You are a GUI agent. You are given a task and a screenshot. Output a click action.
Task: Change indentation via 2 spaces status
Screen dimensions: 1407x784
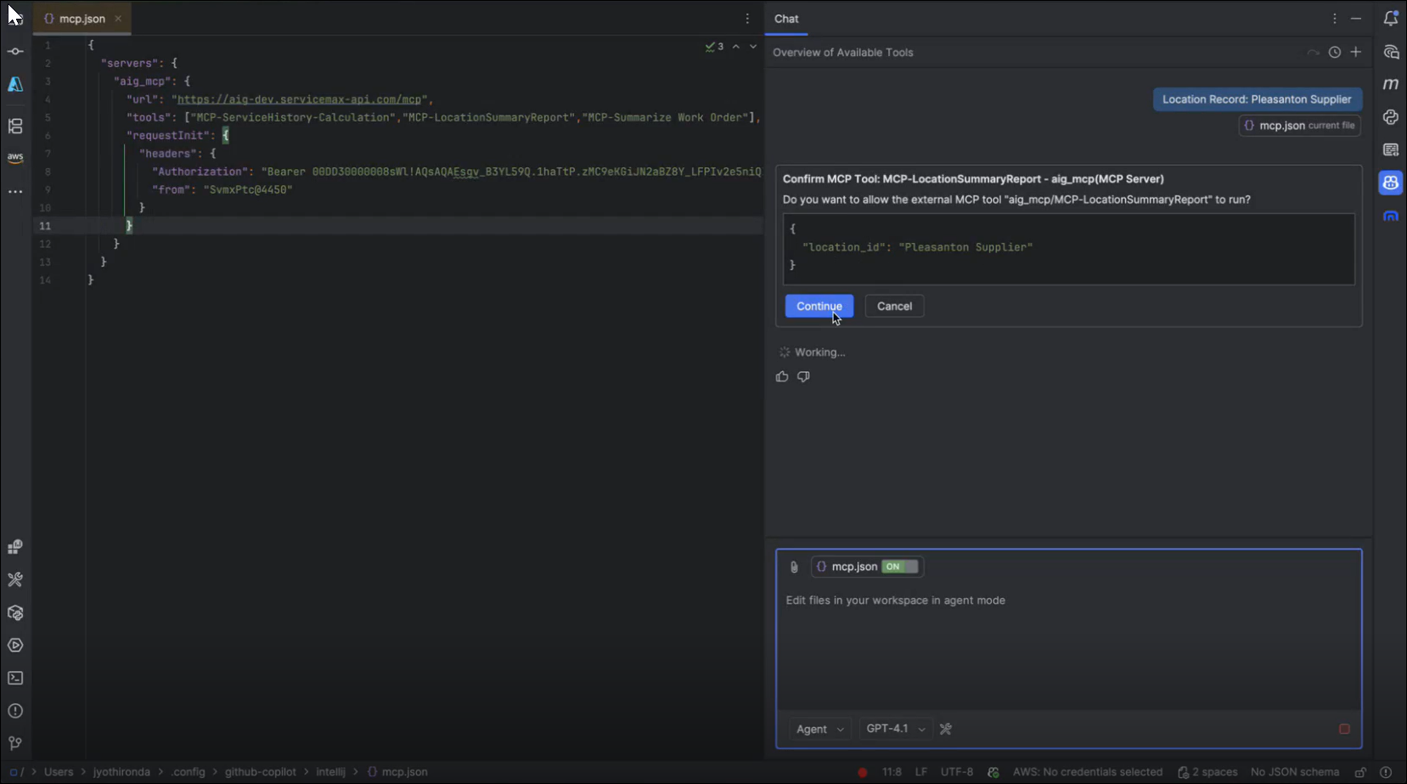click(x=1207, y=772)
